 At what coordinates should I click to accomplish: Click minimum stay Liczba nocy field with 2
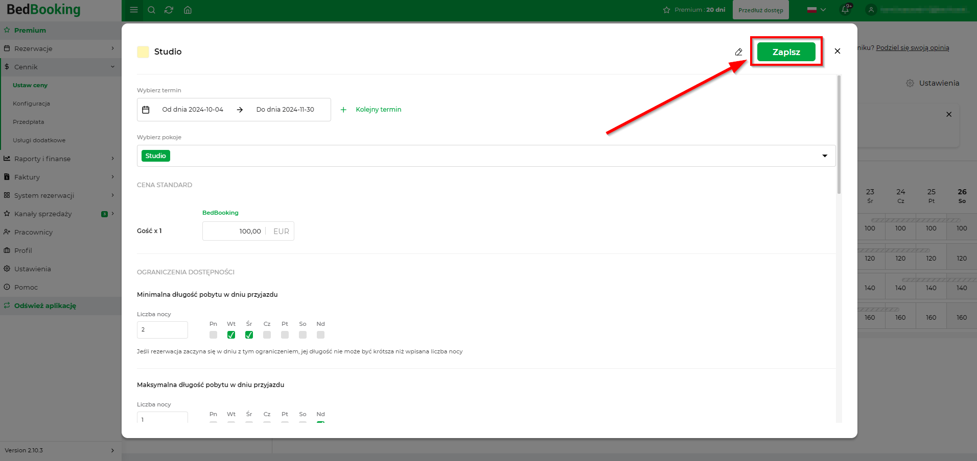point(162,330)
